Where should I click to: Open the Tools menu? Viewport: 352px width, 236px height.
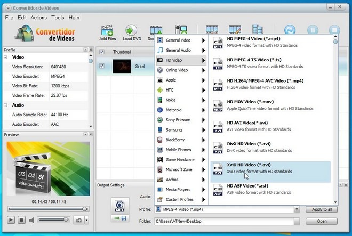(58, 18)
